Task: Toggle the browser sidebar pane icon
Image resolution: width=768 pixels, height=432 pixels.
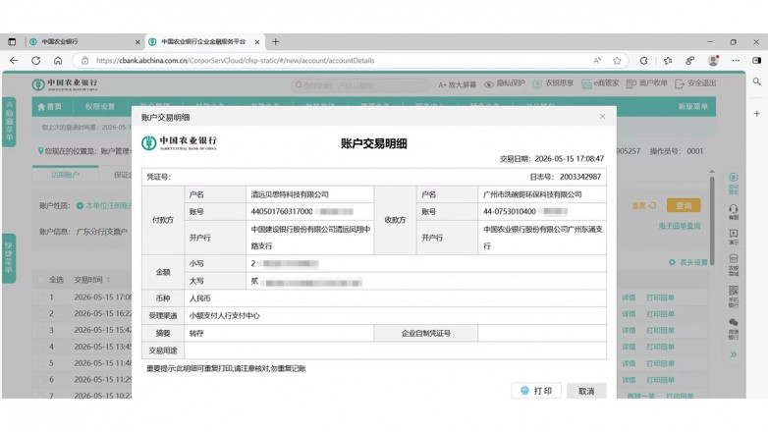Action: click(x=757, y=60)
